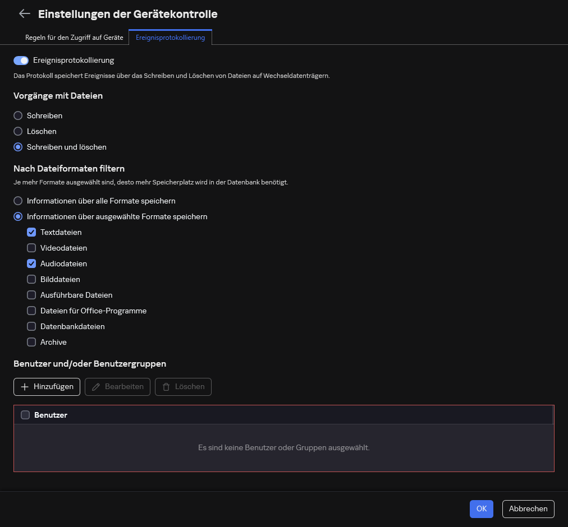
Task: Select the Schreiben radio button
Action: pyautogui.click(x=18, y=115)
